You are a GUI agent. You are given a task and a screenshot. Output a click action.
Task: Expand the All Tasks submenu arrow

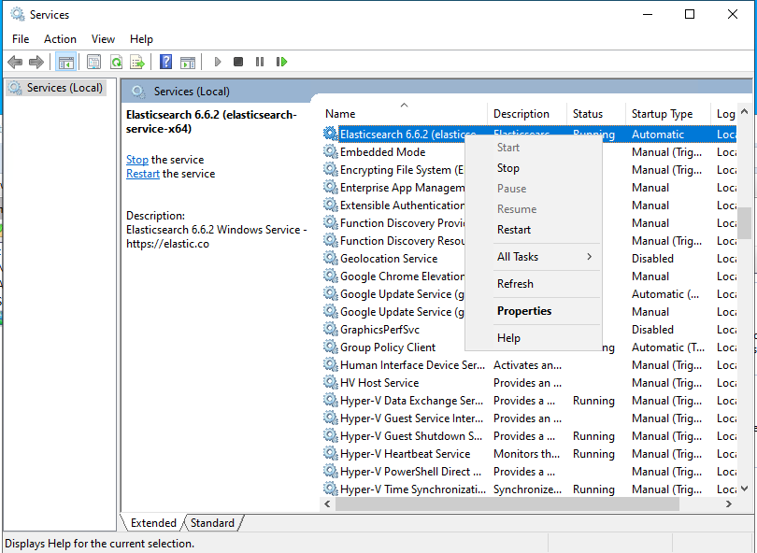click(589, 257)
